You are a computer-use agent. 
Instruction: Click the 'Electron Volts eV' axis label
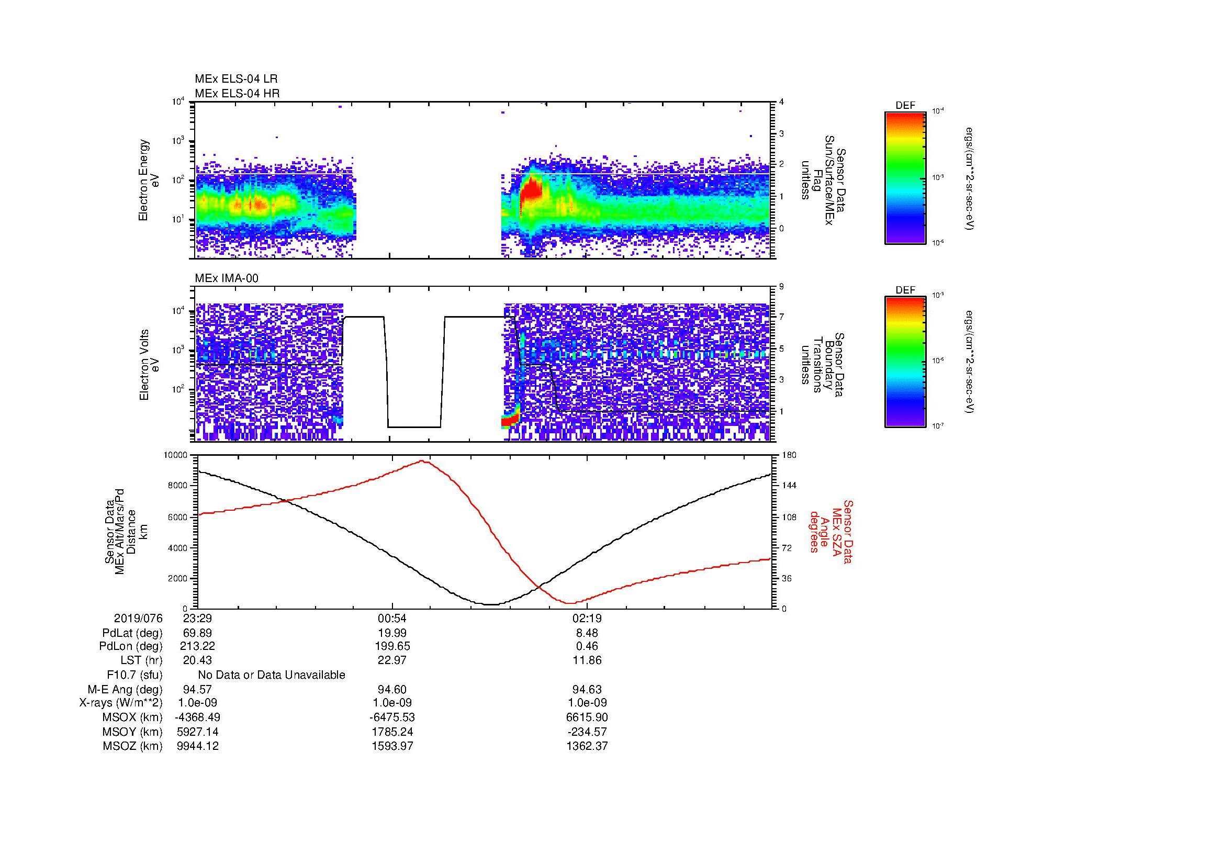(x=149, y=365)
